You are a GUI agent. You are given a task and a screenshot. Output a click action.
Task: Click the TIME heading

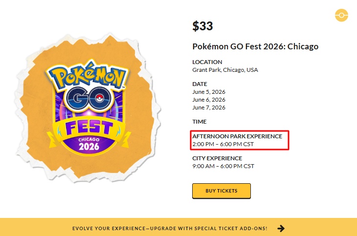pyautogui.click(x=200, y=122)
